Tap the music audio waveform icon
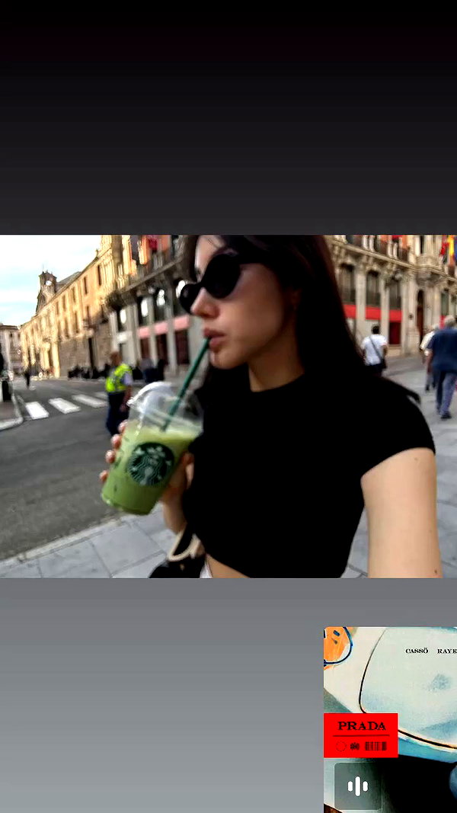457x813 pixels. click(357, 786)
